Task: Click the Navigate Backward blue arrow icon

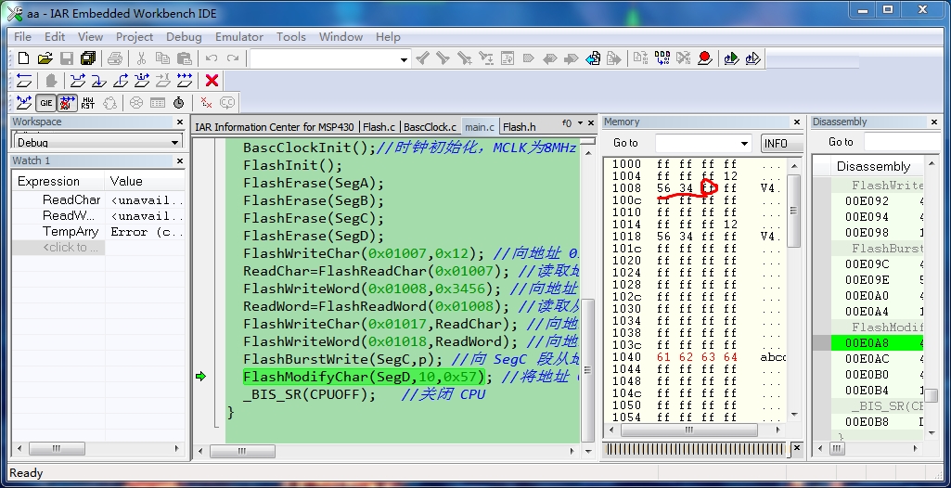Action: point(593,58)
